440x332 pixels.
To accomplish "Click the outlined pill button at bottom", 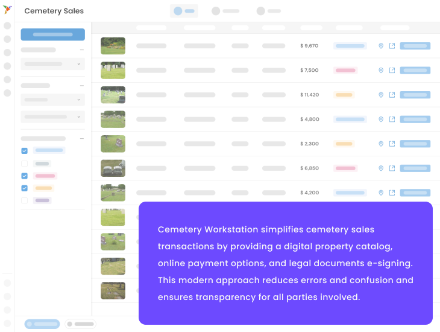I will [x=81, y=324].
